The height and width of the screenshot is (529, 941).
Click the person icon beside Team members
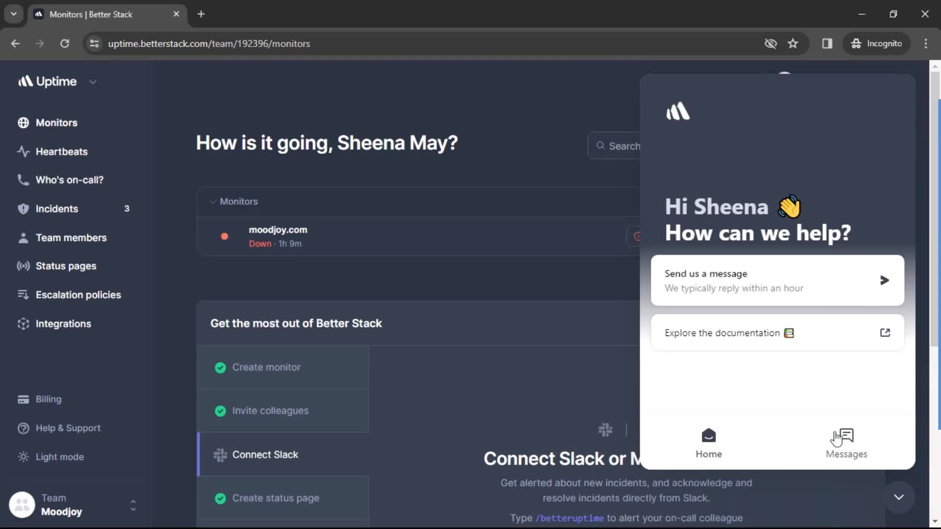click(x=23, y=238)
